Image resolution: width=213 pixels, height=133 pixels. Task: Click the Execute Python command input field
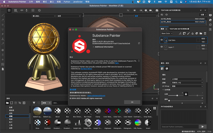click(179, 127)
